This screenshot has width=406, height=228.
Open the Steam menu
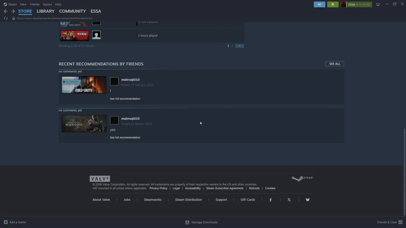(12, 4)
